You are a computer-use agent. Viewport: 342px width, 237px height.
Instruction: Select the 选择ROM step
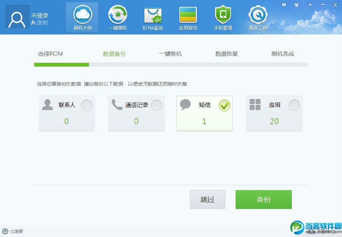tap(51, 54)
